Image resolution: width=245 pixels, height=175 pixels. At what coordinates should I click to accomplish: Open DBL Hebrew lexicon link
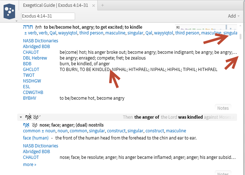[35, 58]
